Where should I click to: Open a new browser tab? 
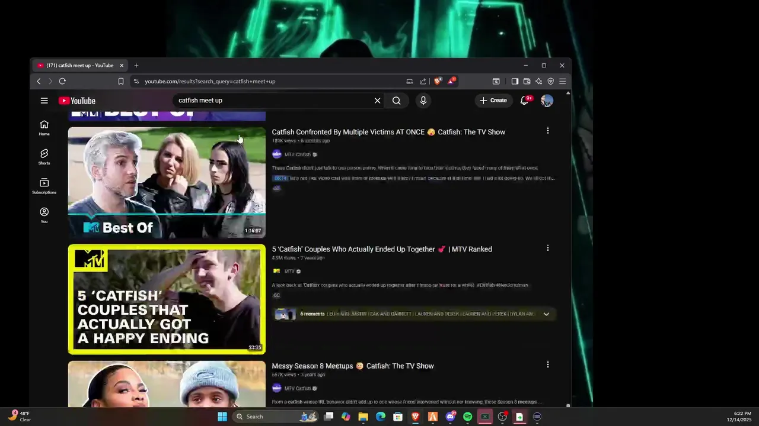click(x=136, y=65)
